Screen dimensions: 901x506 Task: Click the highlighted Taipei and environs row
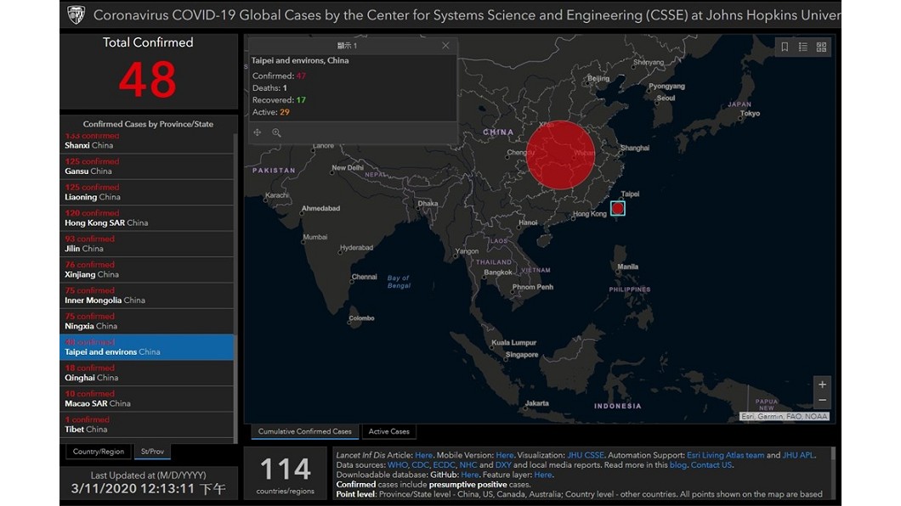pos(146,347)
